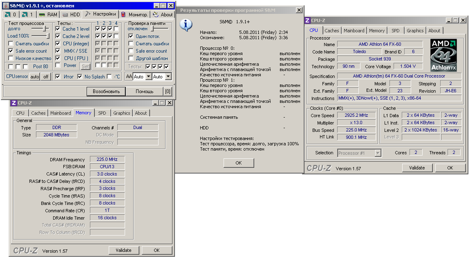470x258 pixels.
Task: Open the CPU 1 tab in S&M
Action: pyautogui.click(x=27, y=14)
